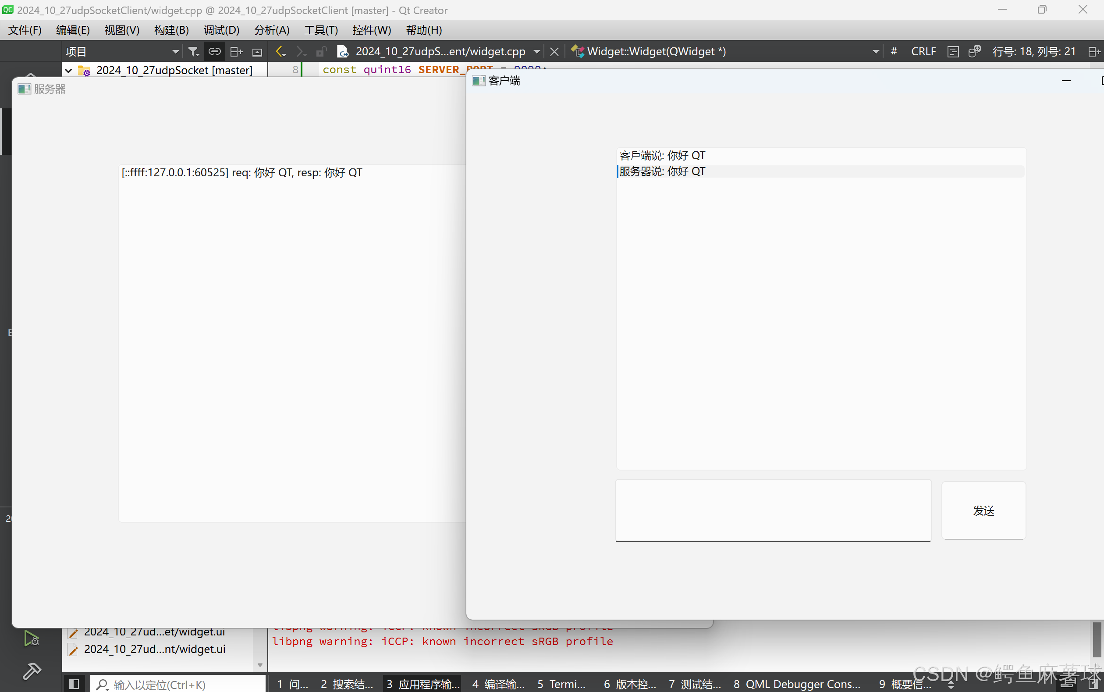Collapse the 2024_10_27udpSocket [master] tree node

tap(69, 71)
